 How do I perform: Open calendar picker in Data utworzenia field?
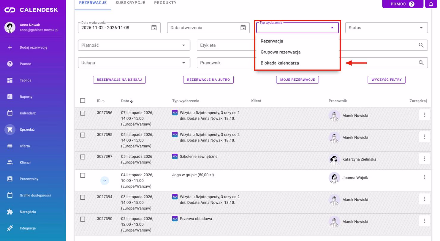tap(243, 28)
